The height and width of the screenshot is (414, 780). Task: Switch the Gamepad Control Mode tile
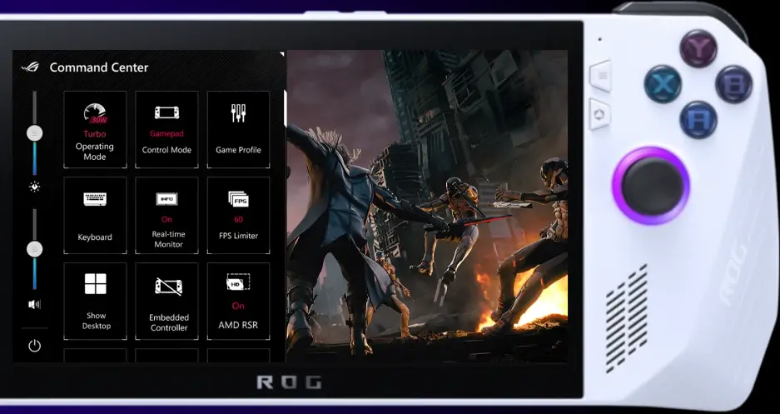point(166,129)
